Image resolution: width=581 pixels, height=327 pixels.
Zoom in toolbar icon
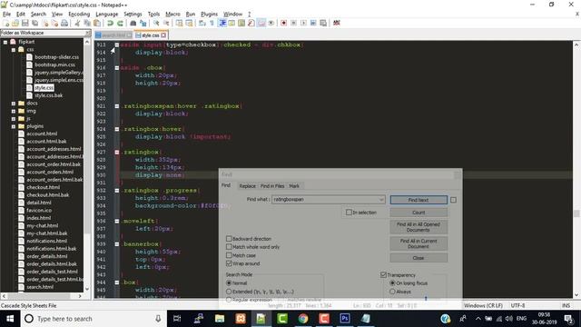(x=156, y=23)
